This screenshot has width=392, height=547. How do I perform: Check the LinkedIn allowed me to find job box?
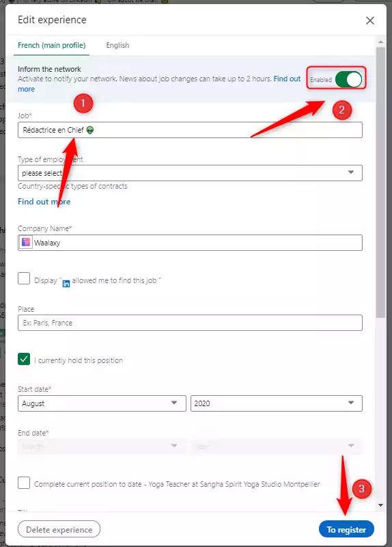[24, 278]
